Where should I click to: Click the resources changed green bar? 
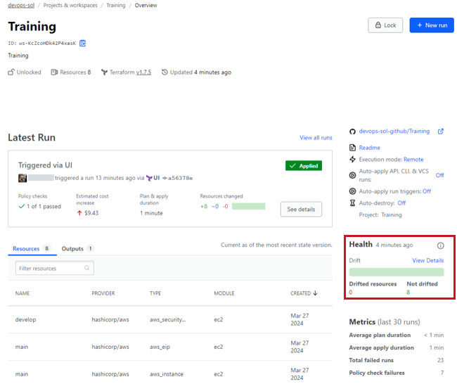(249, 207)
